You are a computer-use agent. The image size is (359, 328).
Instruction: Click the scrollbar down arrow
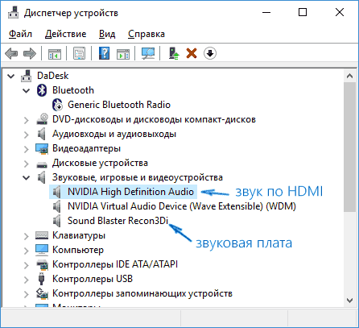coord(349,301)
